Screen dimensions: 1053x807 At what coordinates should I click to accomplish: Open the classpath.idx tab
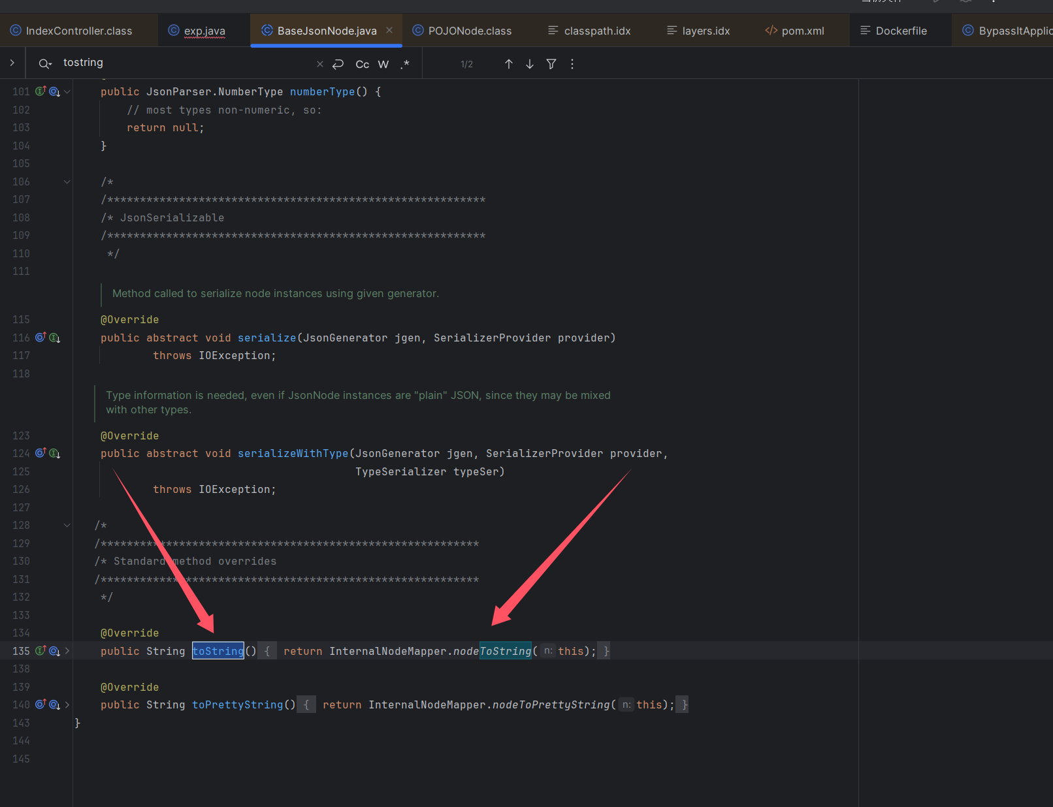[x=589, y=31]
